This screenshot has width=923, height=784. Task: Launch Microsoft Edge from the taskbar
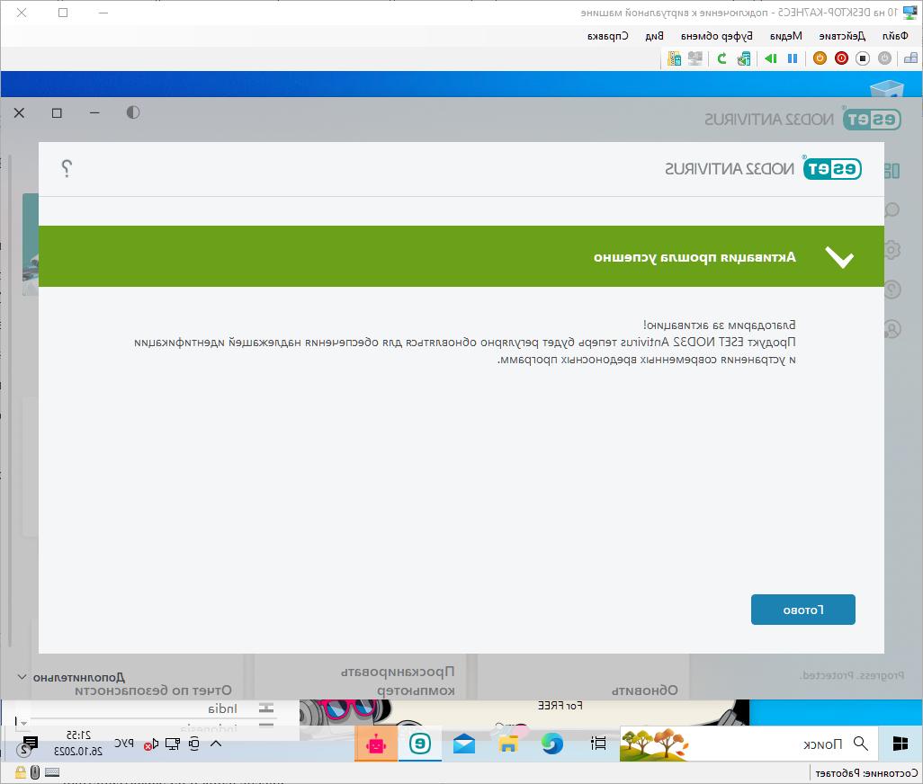coord(552,744)
